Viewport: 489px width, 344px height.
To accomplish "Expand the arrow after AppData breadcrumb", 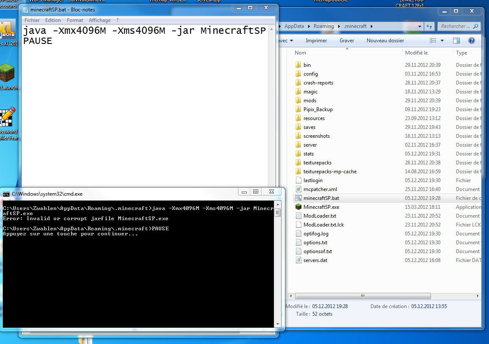I will click(x=309, y=26).
